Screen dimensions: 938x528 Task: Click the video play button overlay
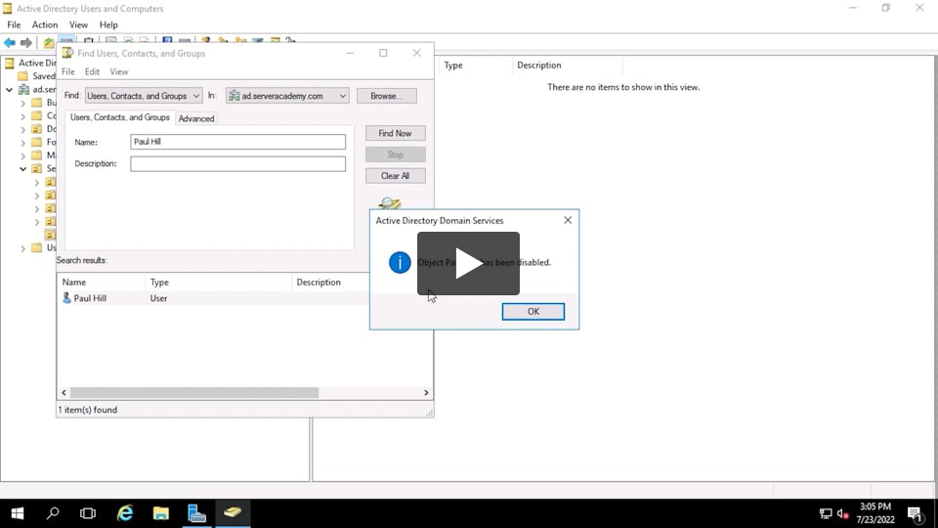tap(468, 263)
